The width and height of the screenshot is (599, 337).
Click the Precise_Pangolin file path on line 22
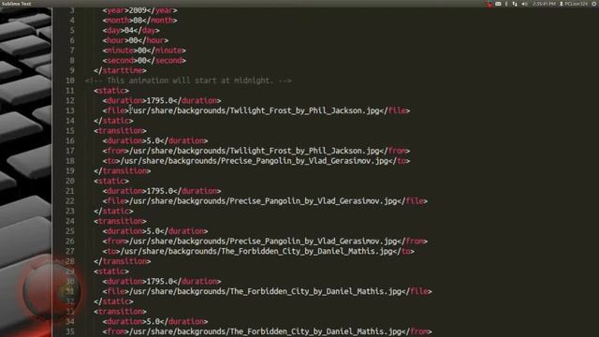coord(263,201)
